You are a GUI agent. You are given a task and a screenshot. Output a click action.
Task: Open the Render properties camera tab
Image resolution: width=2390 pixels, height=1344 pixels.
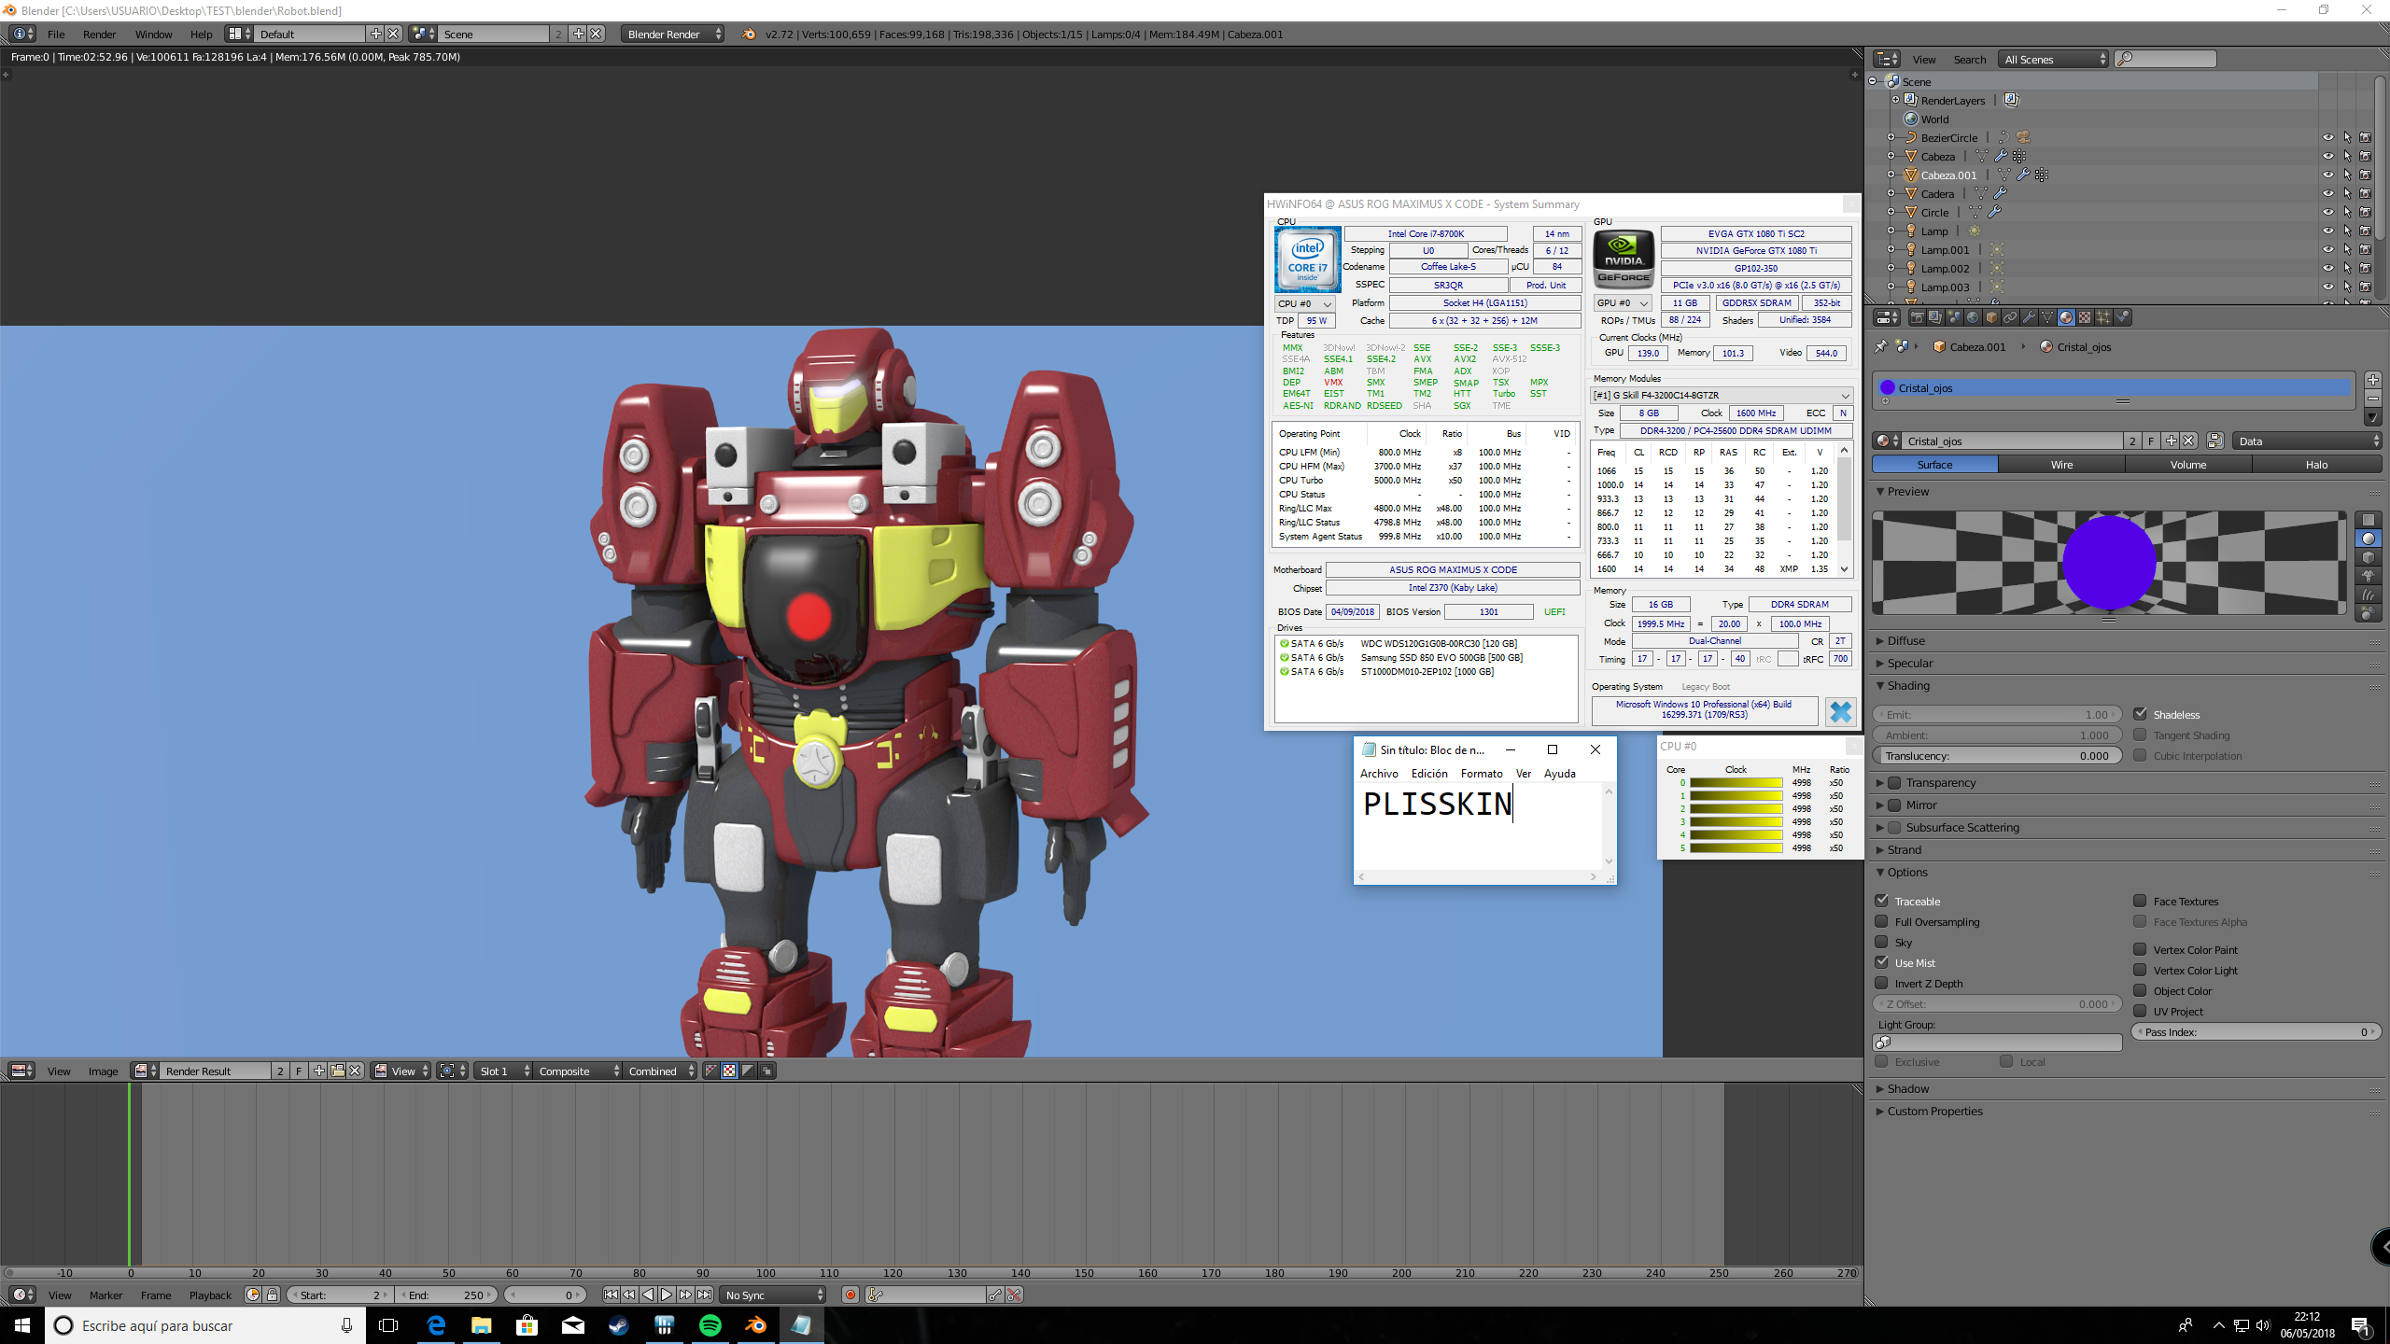pyautogui.click(x=1917, y=317)
